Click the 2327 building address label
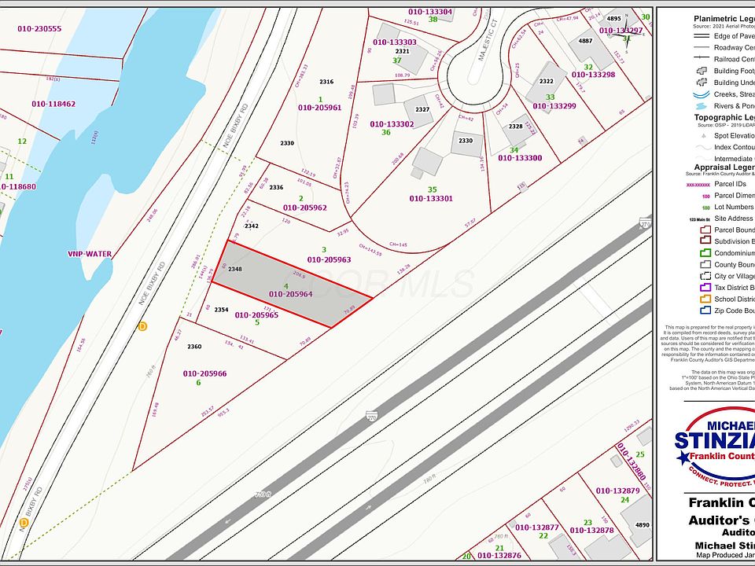Image resolution: width=755 pixels, height=566 pixels. 422,110
